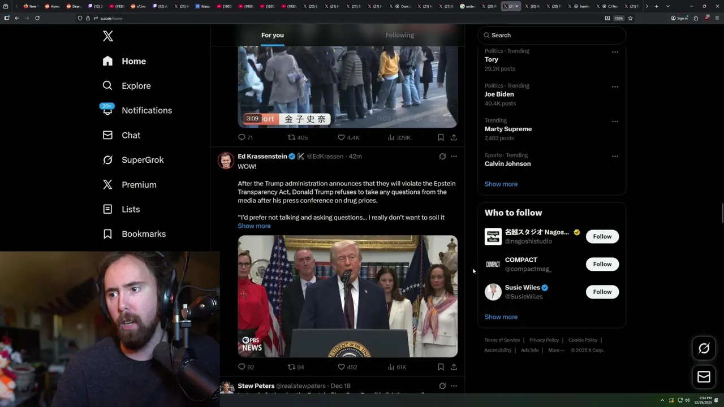Follow the COMPACT account

click(x=602, y=264)
